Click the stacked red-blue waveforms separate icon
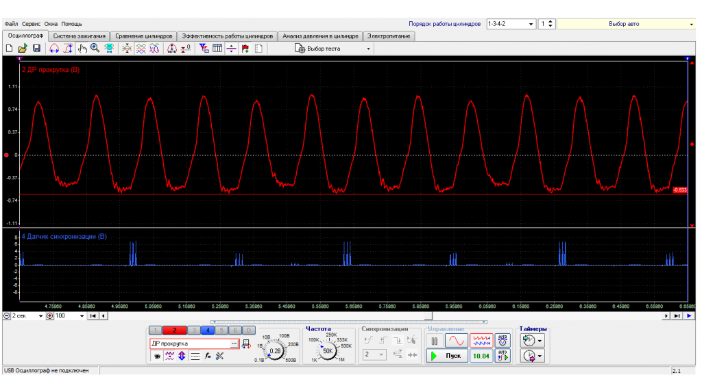 click(x=141, y=49)
